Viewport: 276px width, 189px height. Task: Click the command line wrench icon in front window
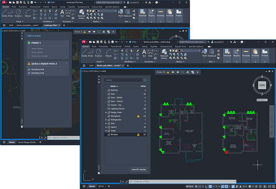[127, 182]
